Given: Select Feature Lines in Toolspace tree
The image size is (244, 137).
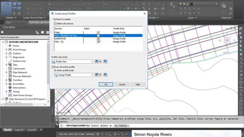Looking at the screenshot, I should 19,61.
